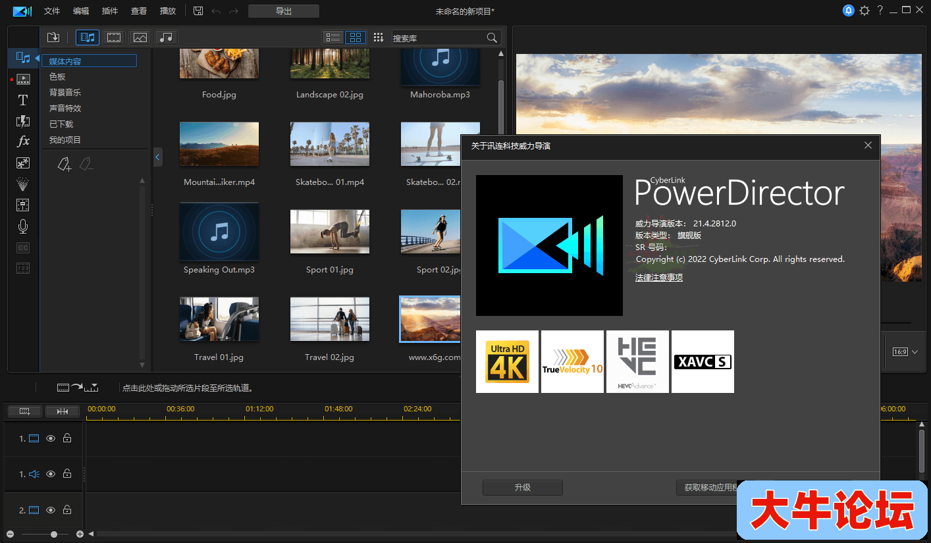The image size is (931, 543).
Task: Open the library sort options menu
Action: pyautogui.click(x=379, y=38)
